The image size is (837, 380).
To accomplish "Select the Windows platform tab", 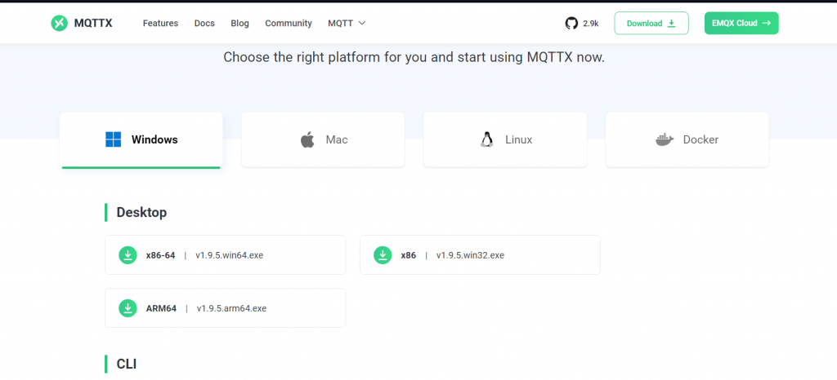I will pos(141,140).
